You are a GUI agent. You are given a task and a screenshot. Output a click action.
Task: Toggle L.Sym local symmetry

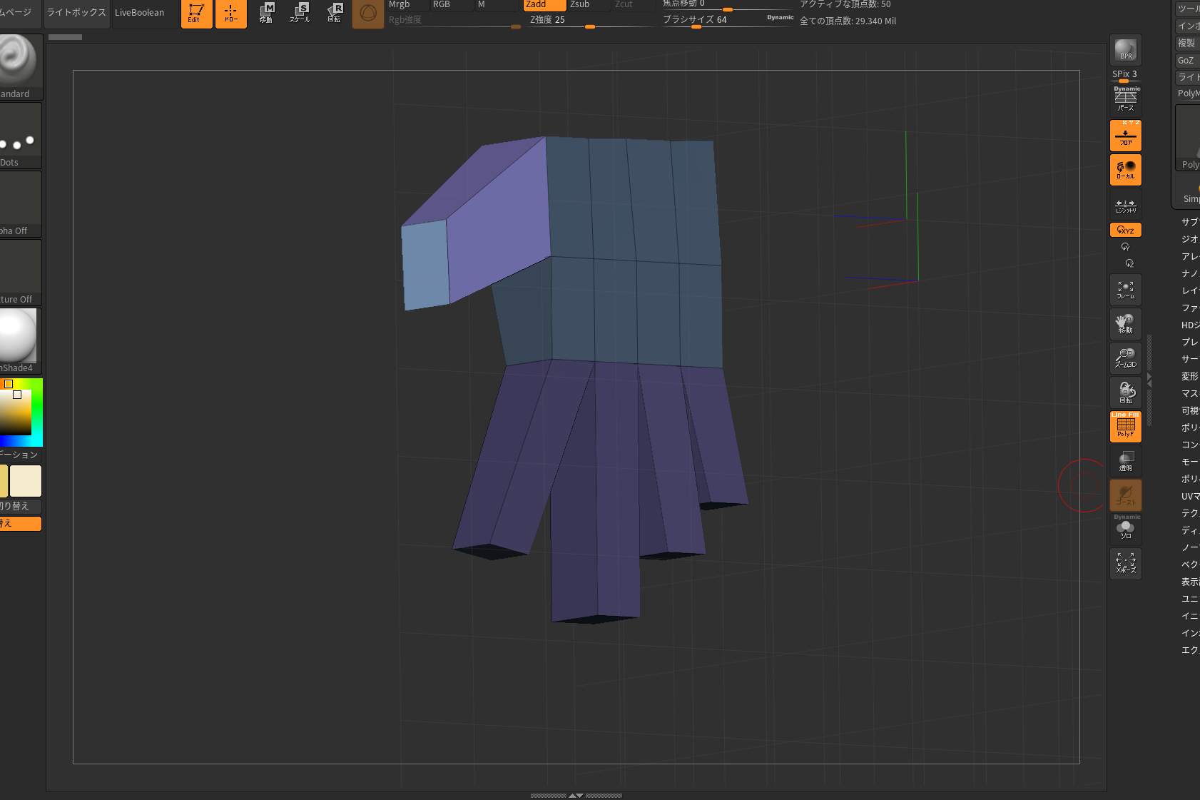1126,205
